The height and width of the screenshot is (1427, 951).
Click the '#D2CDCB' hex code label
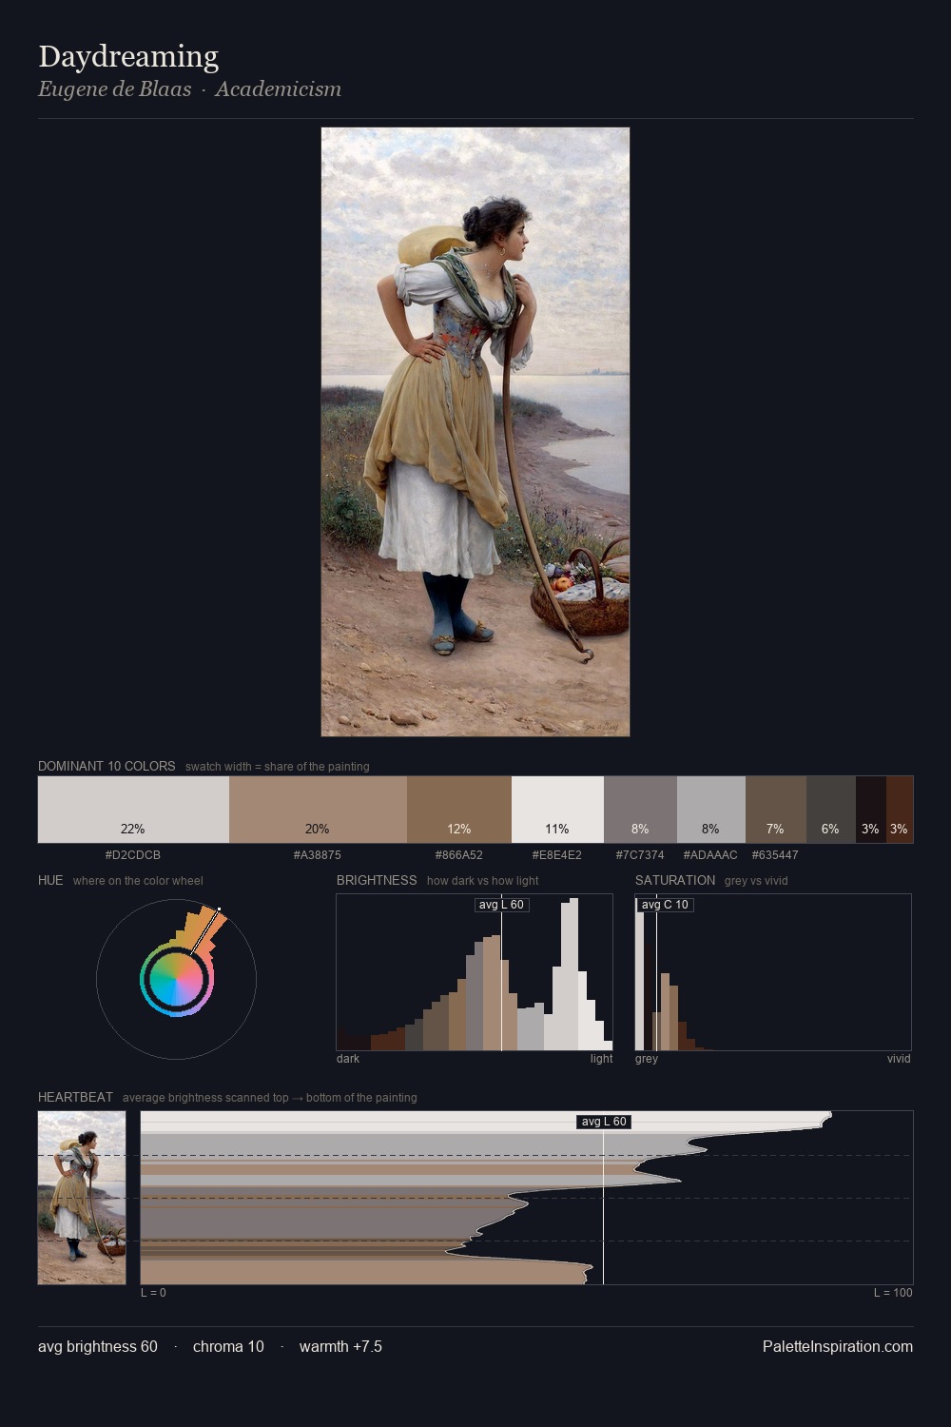(x=133, y=855)
